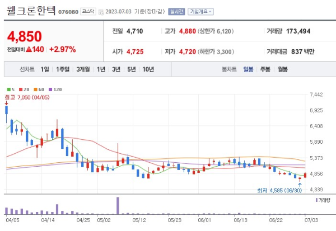336x231 pixels.
Task: Click the 실시간 button
Action: point(176,12)
